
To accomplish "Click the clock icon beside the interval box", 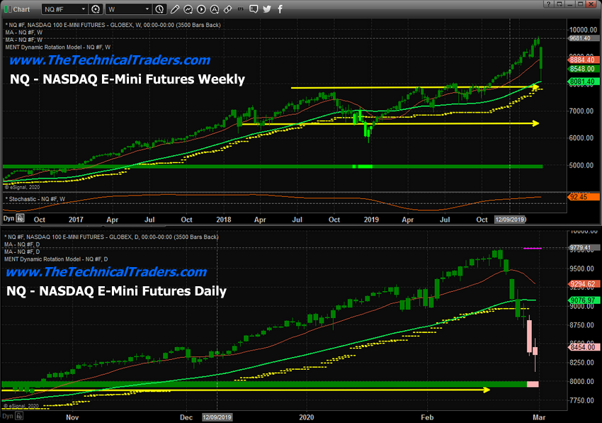I will pyautogui.click(x=159, y=9).
